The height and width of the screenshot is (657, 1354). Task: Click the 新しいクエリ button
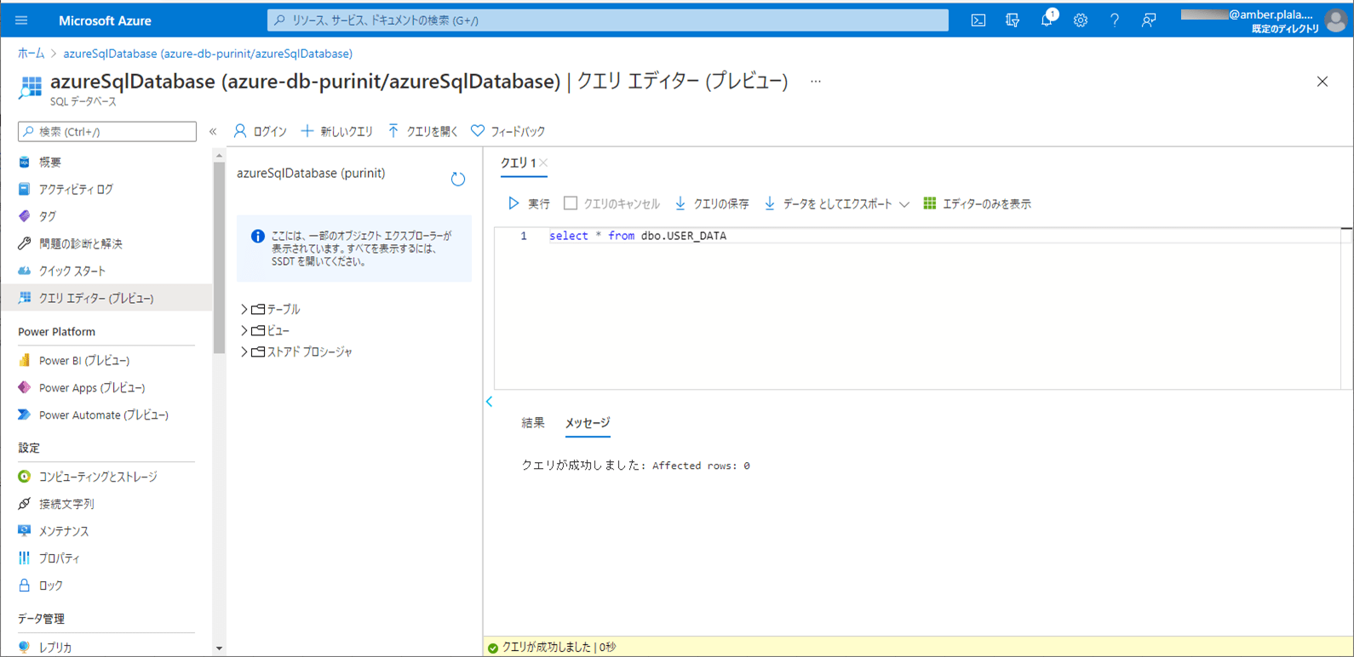click(x=337, y=131)
